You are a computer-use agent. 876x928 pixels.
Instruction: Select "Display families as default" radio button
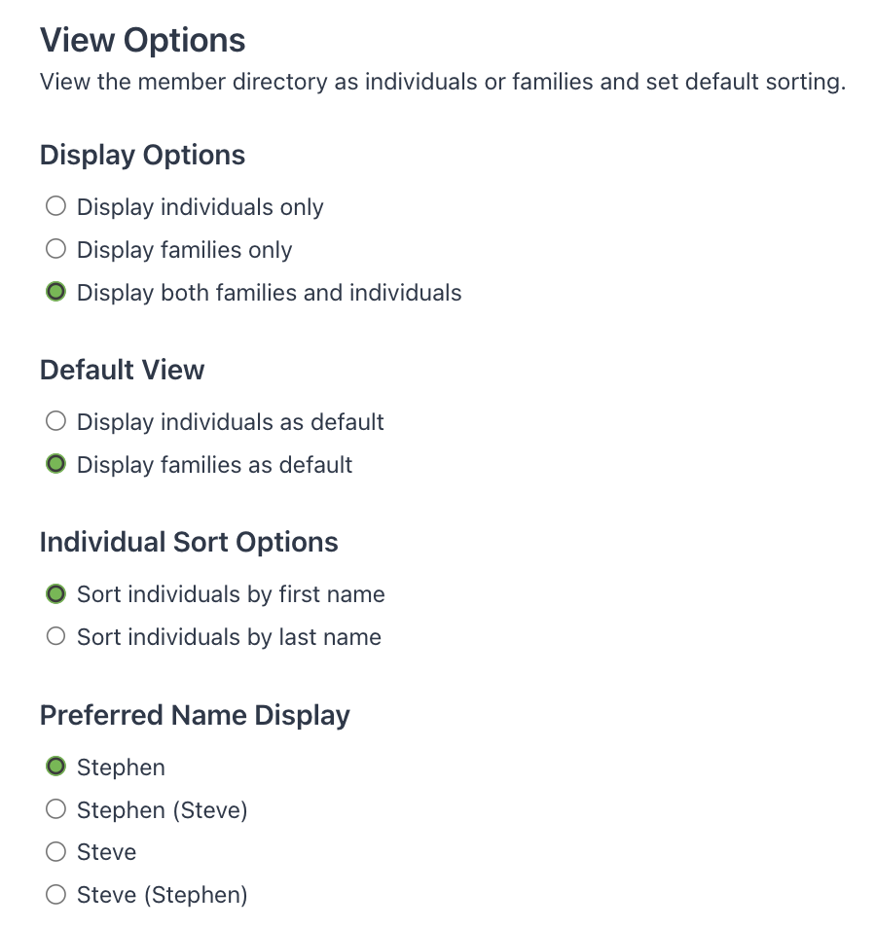(x=55, y=463)
